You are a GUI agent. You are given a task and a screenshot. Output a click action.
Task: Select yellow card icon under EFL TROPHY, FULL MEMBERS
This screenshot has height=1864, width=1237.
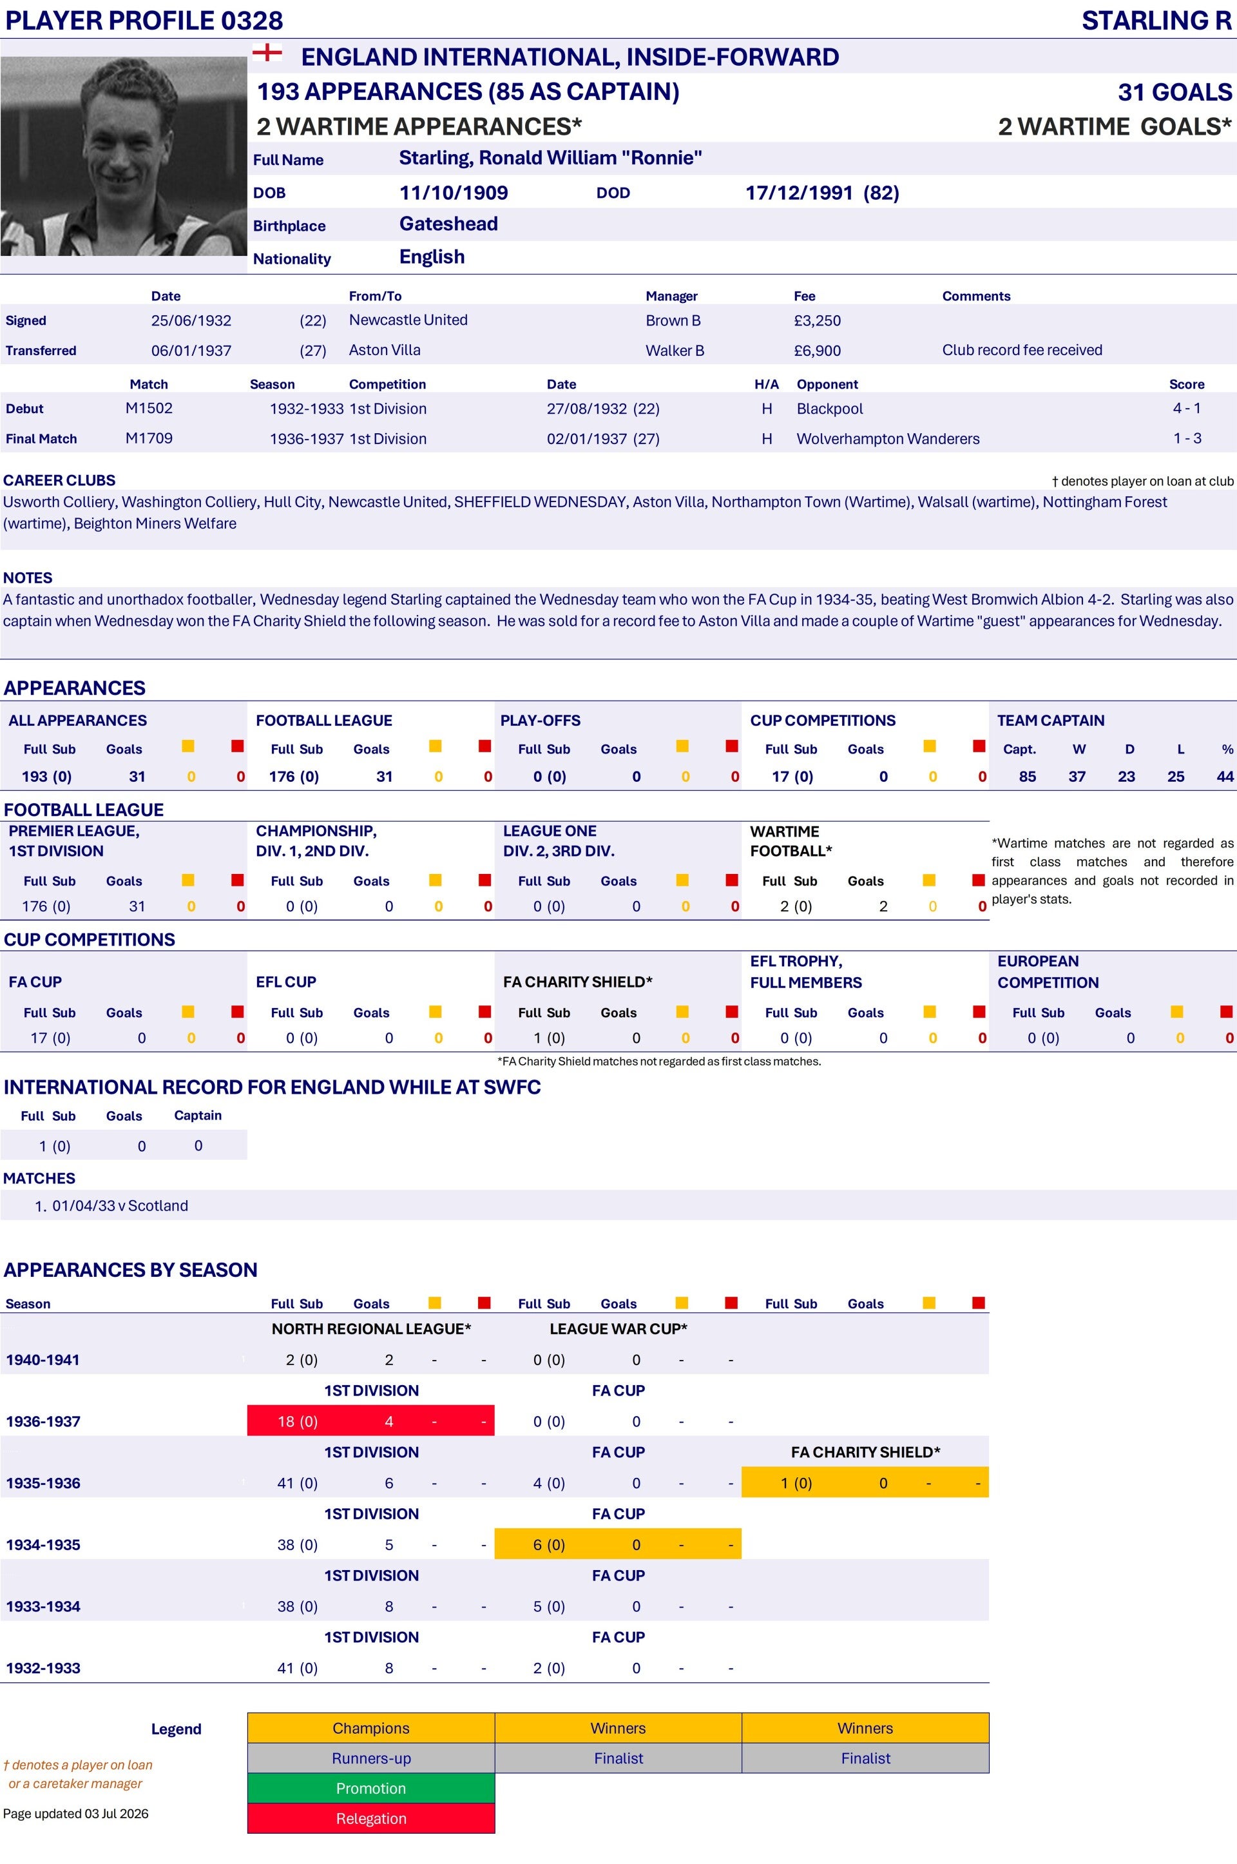[930, 1012]
